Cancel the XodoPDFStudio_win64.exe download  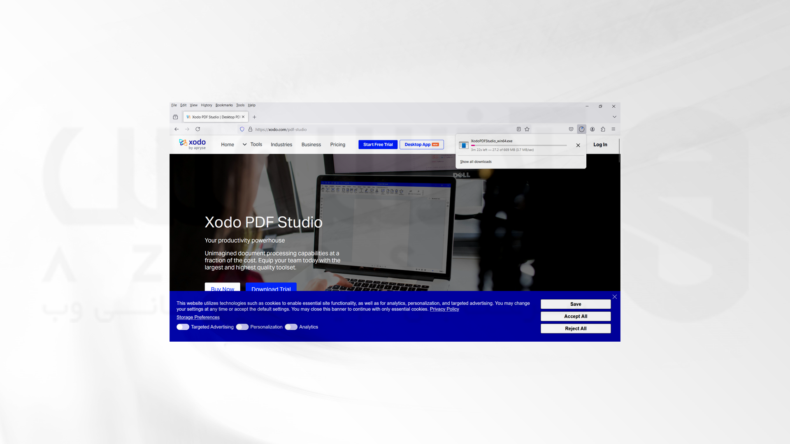tap(578, 145)
